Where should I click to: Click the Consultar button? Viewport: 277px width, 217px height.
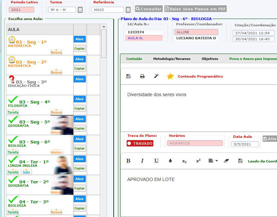coord(149,9)
